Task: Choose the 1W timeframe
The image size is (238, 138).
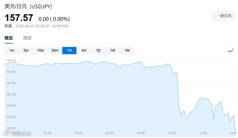Action: click(x=113, y=50)
